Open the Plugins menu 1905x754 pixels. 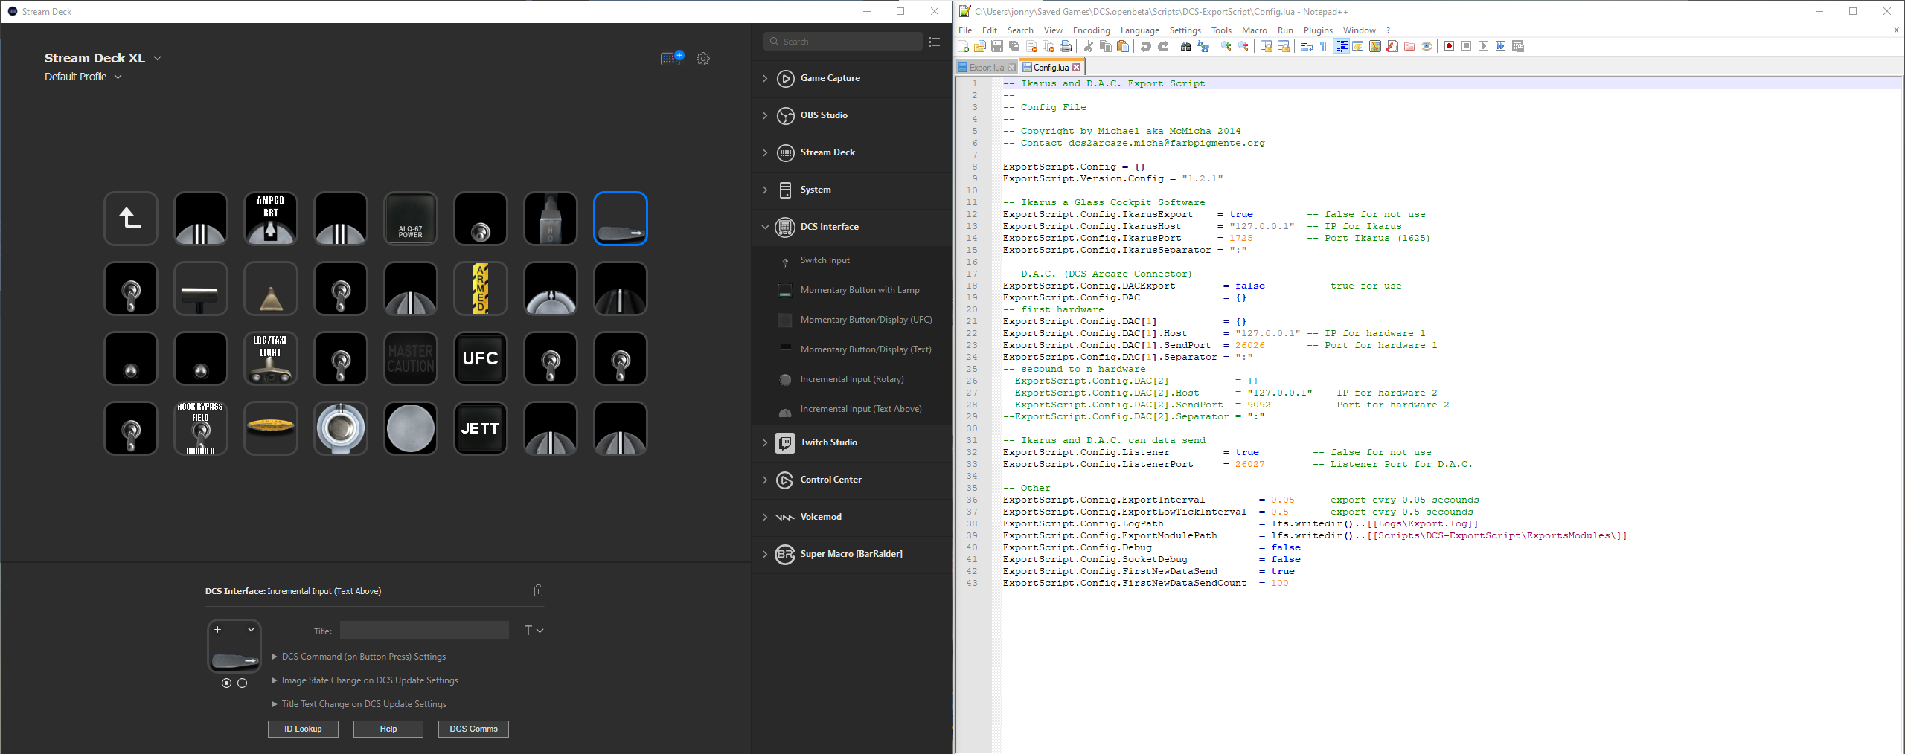coord(1318,30)
